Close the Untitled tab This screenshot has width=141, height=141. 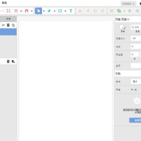click(133, 4)
